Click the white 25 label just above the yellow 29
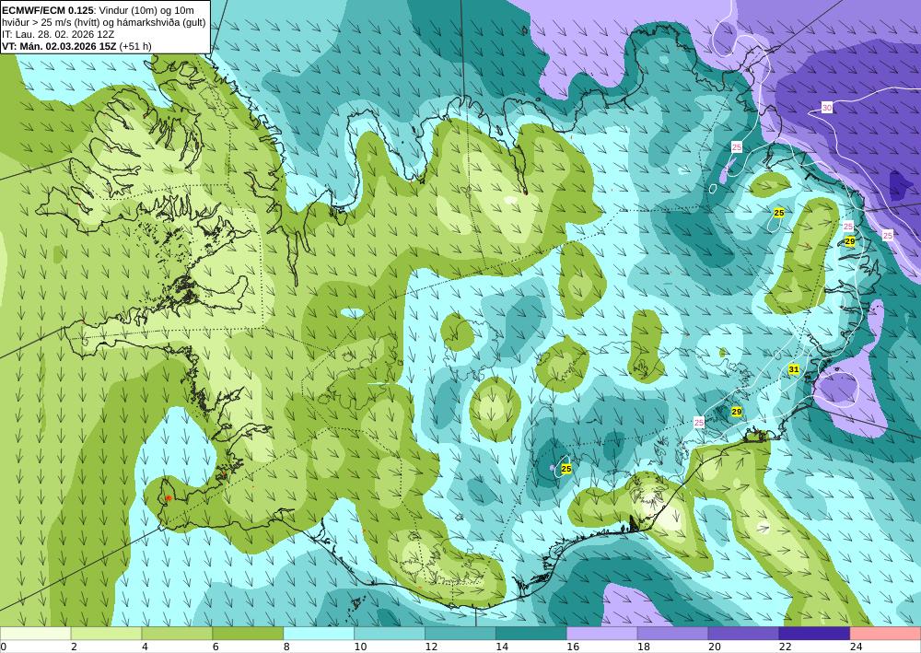Image resolution: width=921 pixels, height=653 pixels. tap(848, 227)
